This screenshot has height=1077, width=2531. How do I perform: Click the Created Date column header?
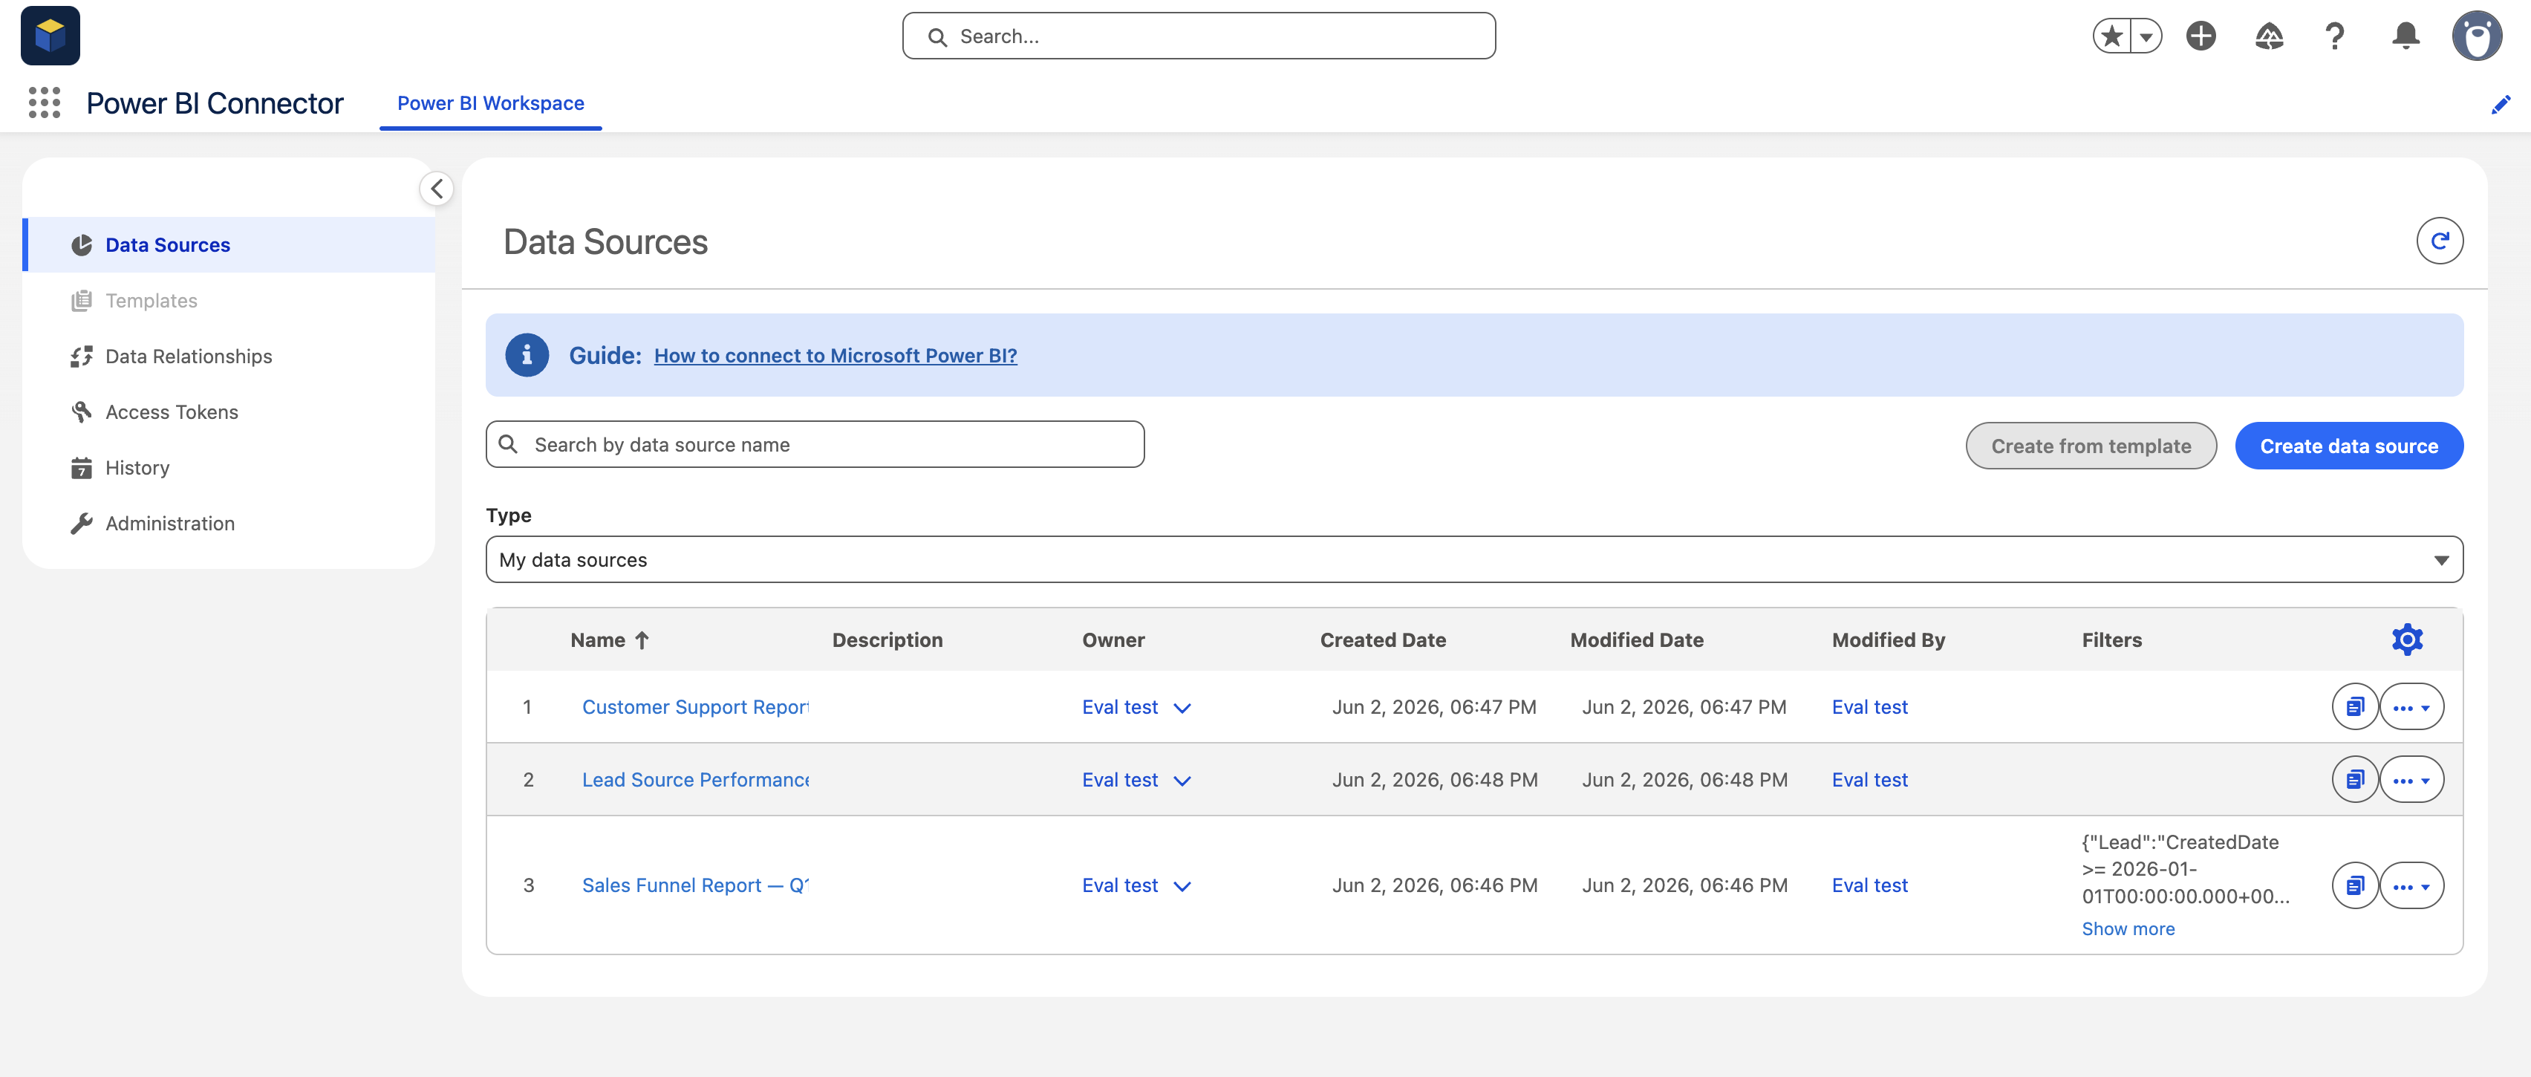[1382, 640]
